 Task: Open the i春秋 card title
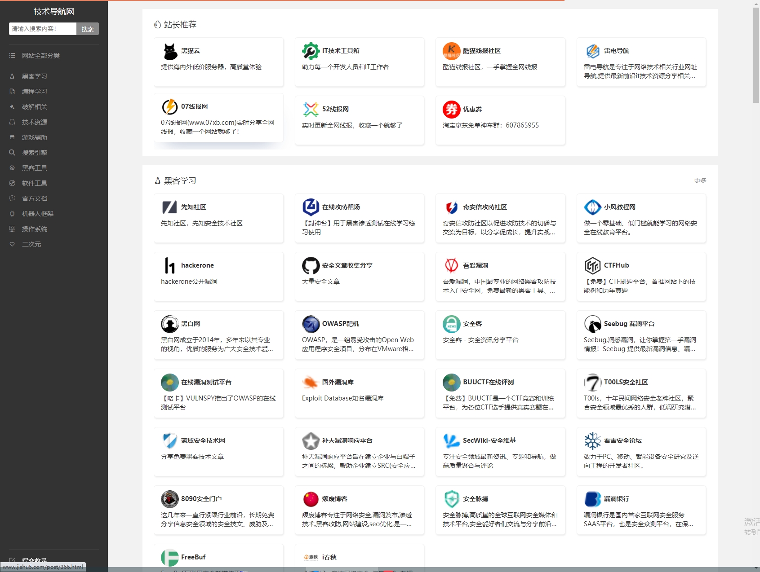pyautogui.click(x=329, y=558)
